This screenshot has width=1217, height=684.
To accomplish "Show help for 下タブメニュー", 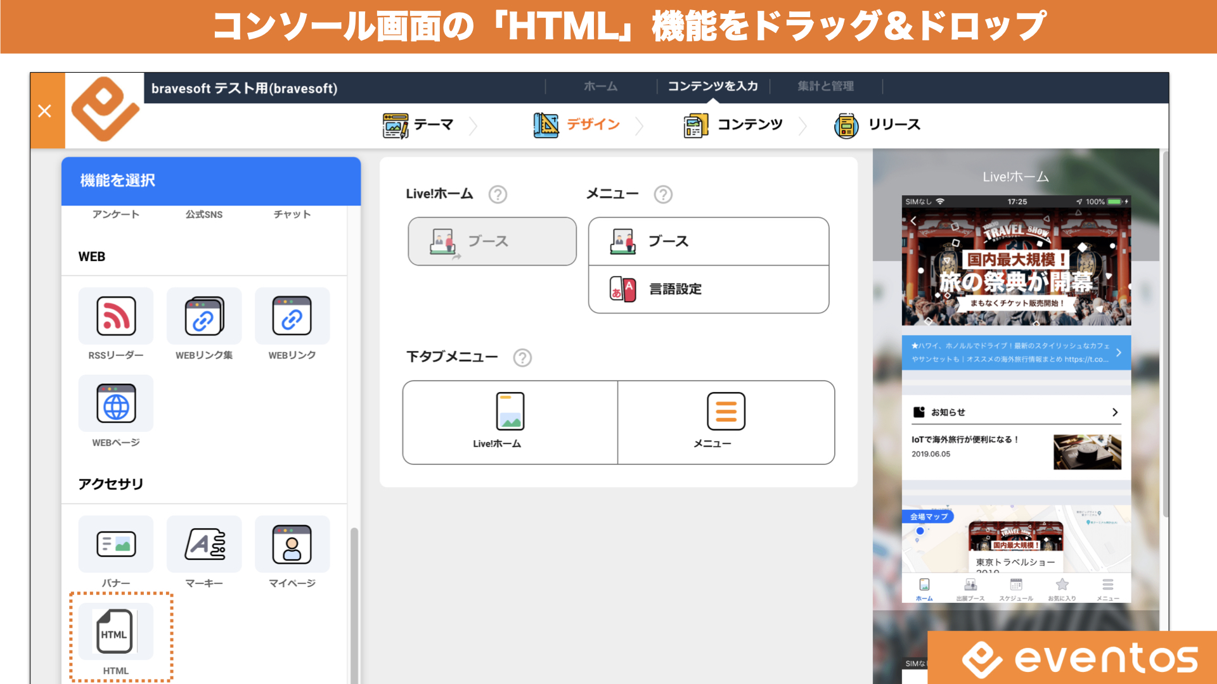I will (522, 358).
